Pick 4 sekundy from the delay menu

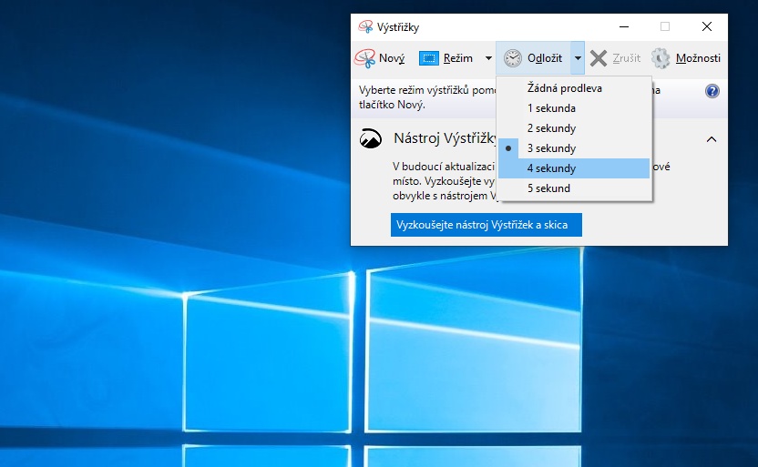pyautogui.click(x=551, y=168)
